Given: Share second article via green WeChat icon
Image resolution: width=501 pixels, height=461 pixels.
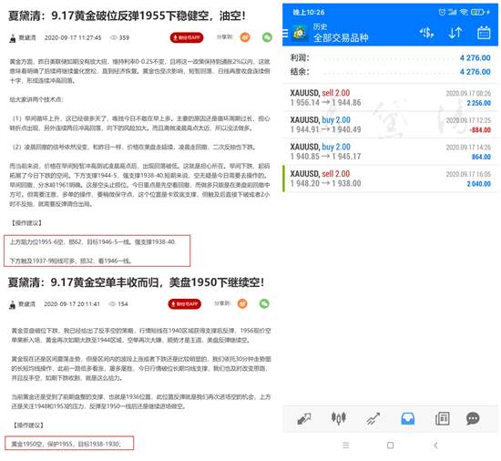Looking at the screenshot, I should pyautogui.click(x=264, y=303).
